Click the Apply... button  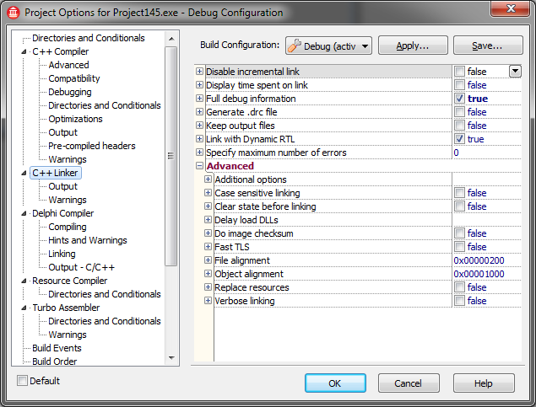click(413, 46)
